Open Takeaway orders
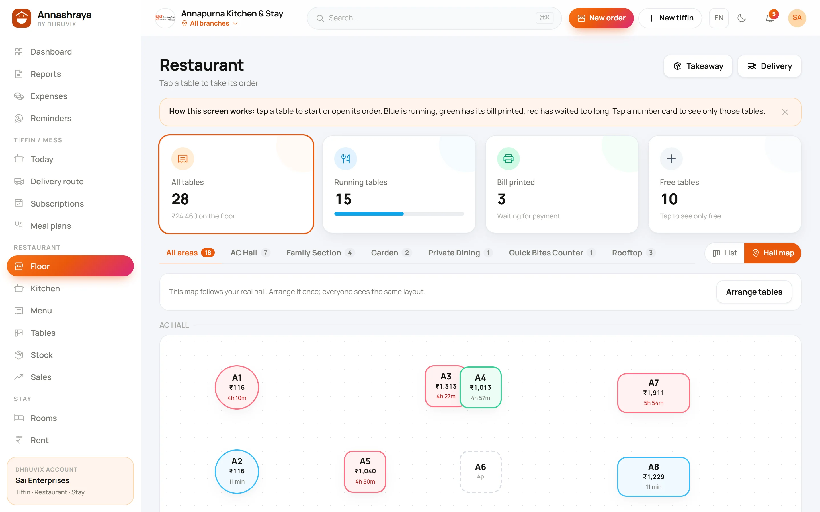The width and height of the screenshot is (820, 512). tap(698, 66)
